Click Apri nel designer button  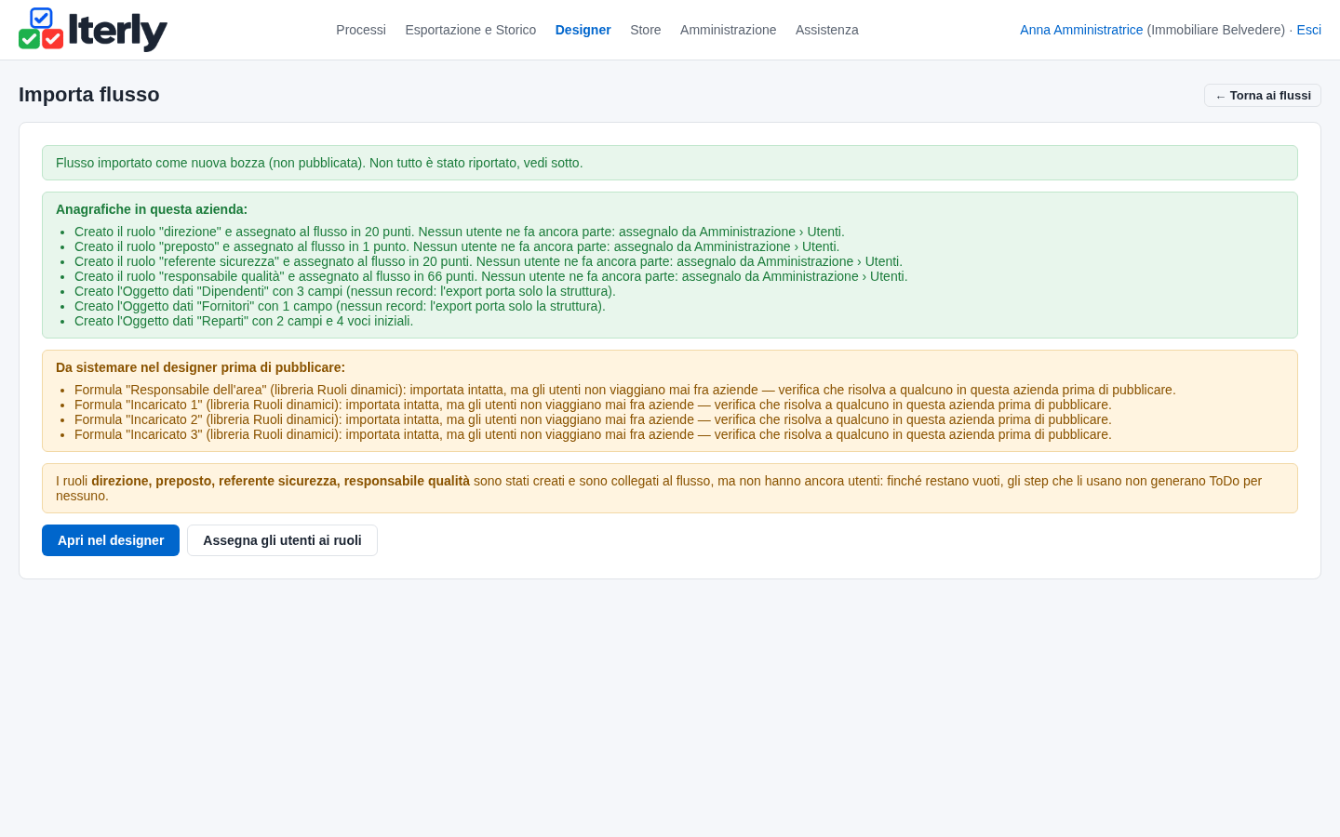coord(111,540)
